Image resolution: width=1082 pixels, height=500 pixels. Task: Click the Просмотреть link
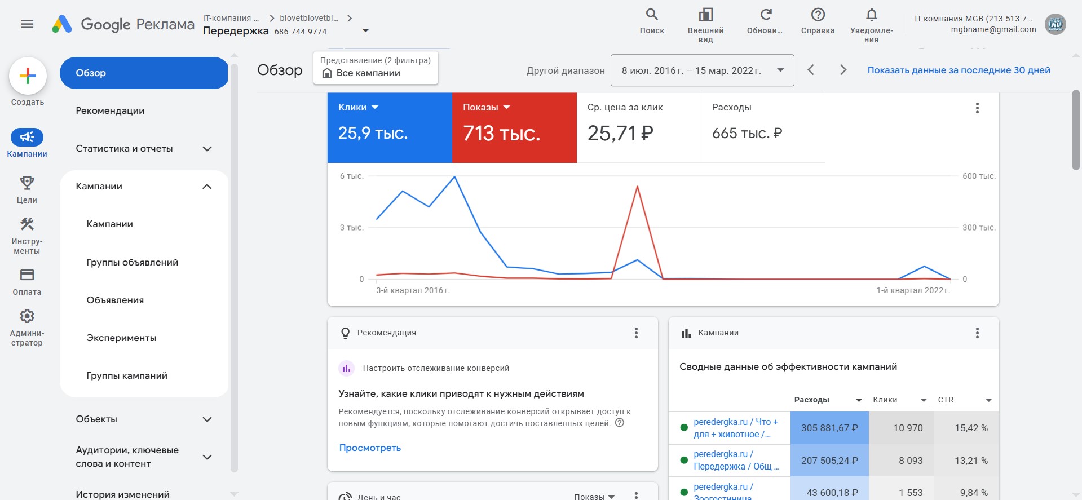(x=370, y=448)
